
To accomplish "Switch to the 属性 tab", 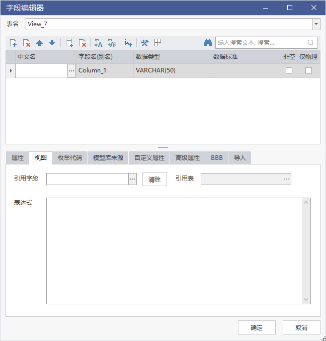I will pos(18,157).
